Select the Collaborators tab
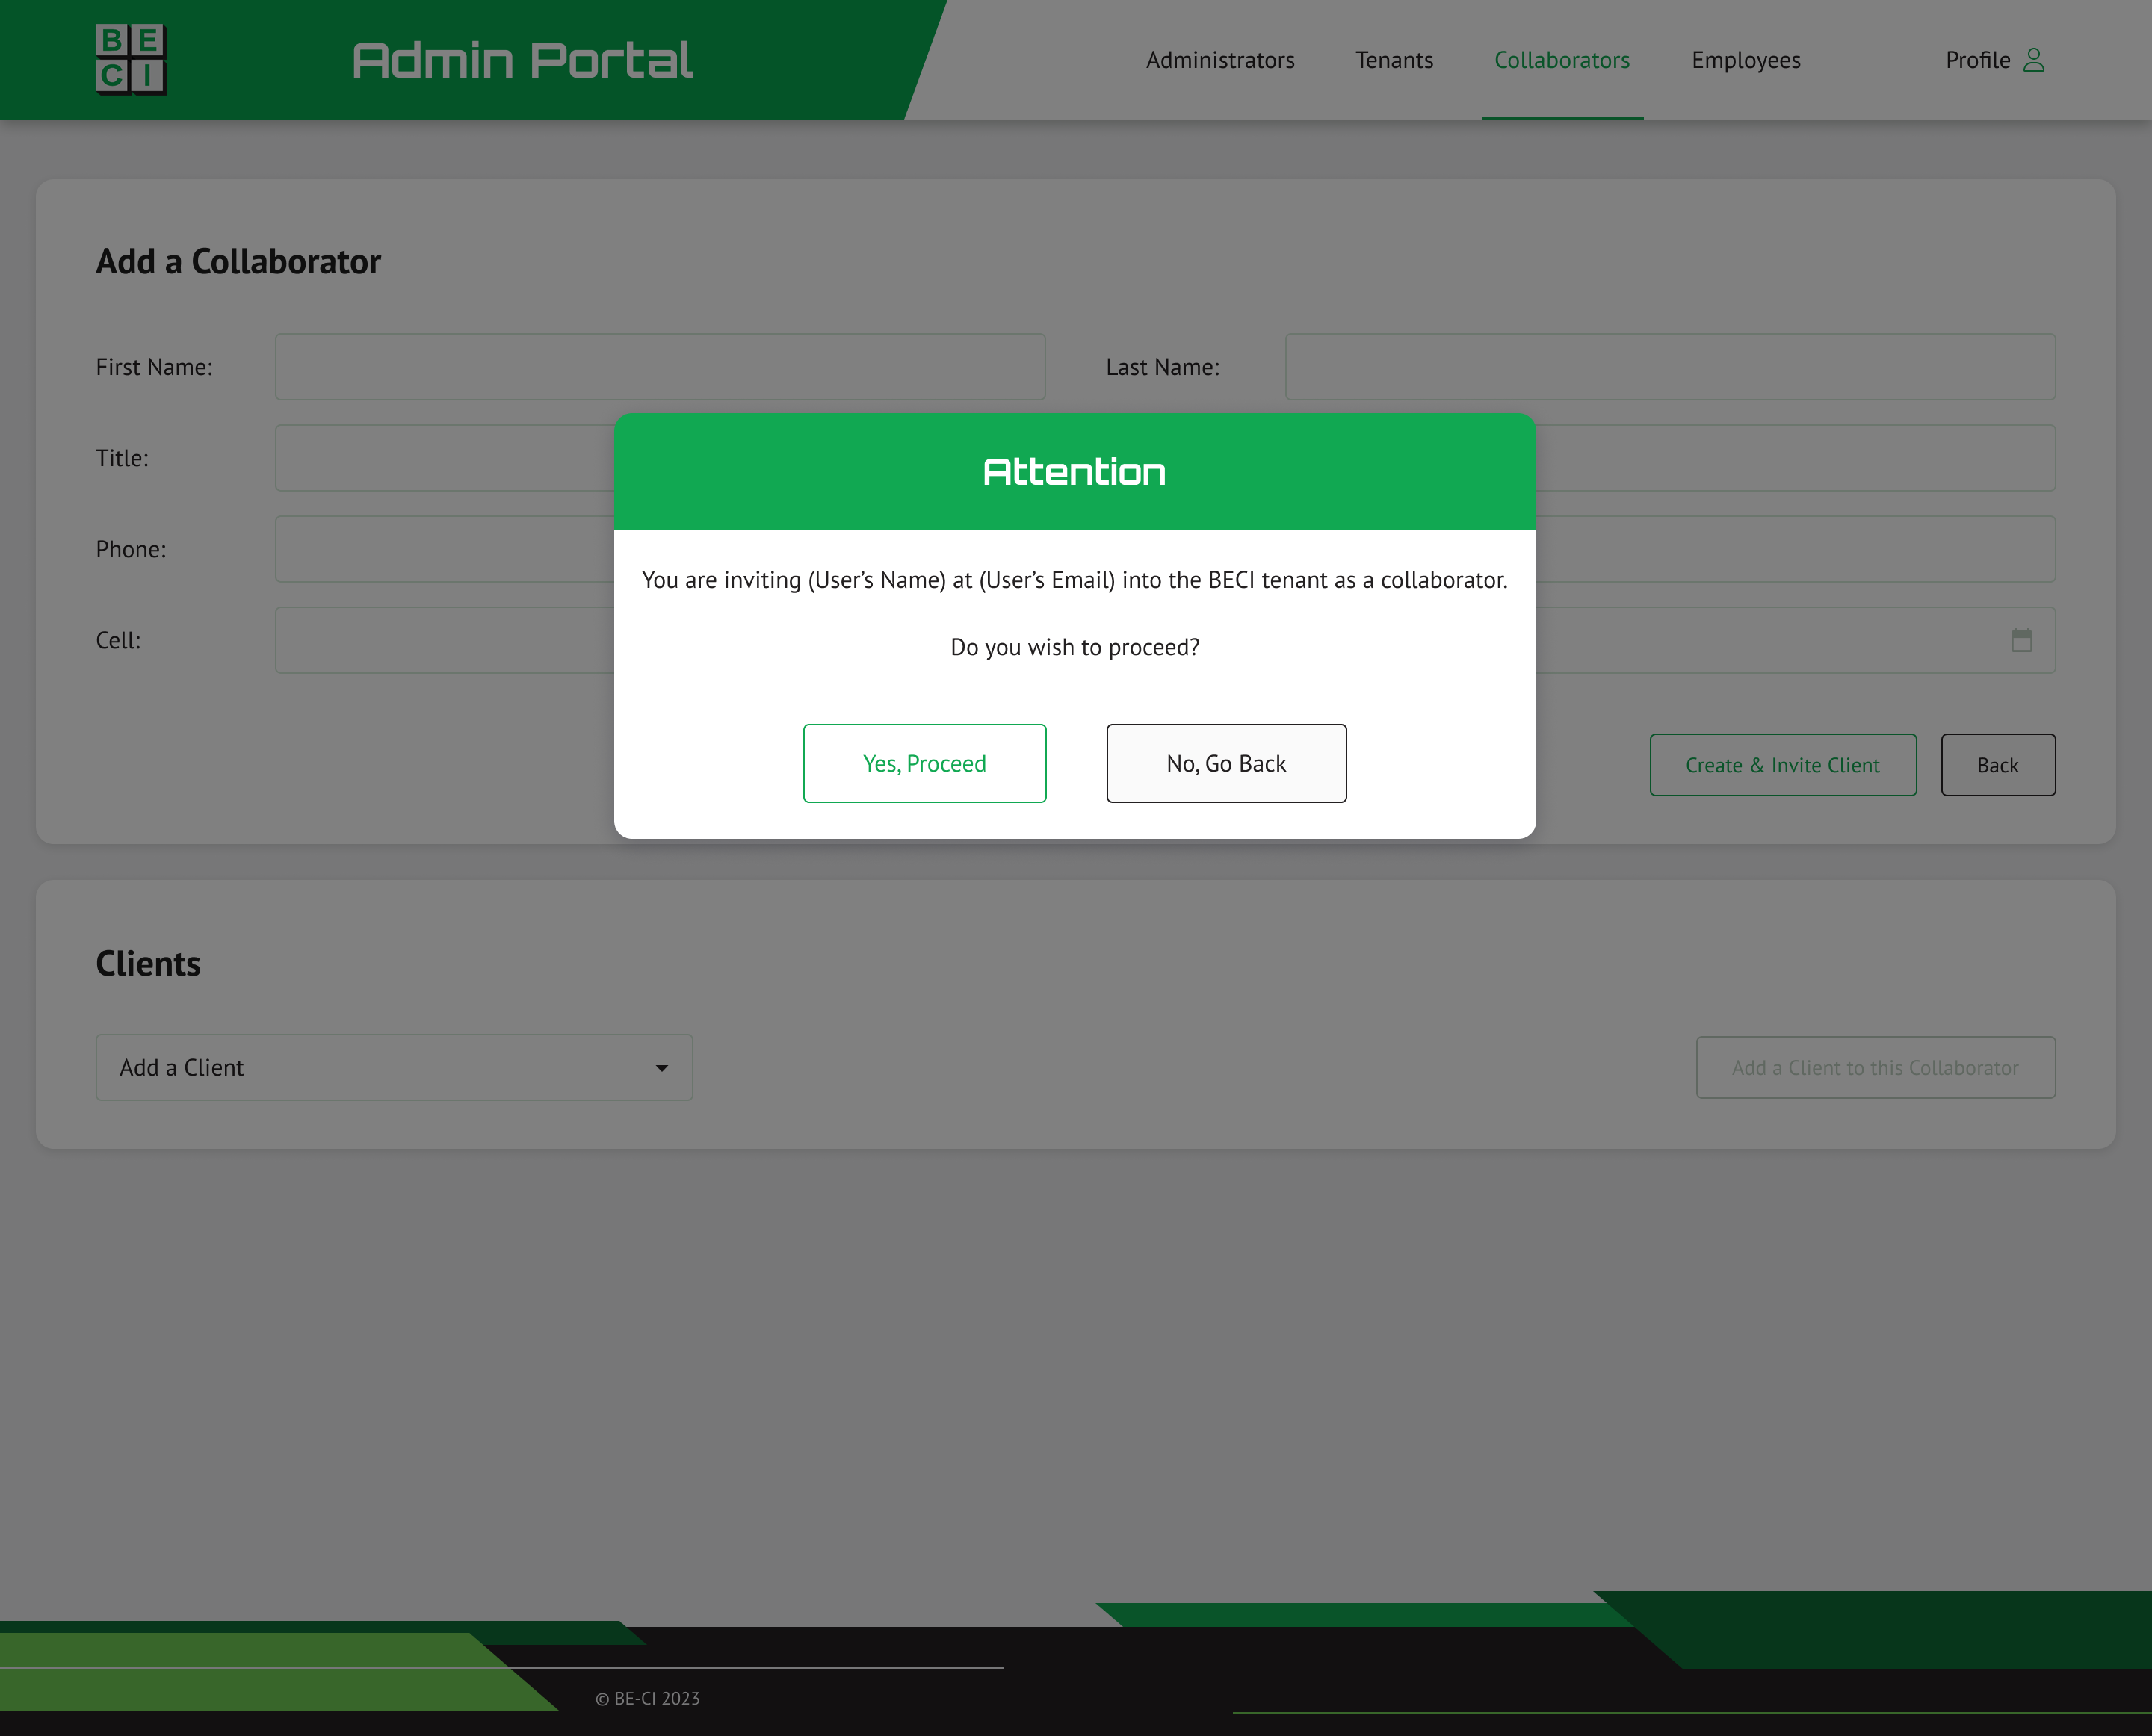 point(1561,60)
